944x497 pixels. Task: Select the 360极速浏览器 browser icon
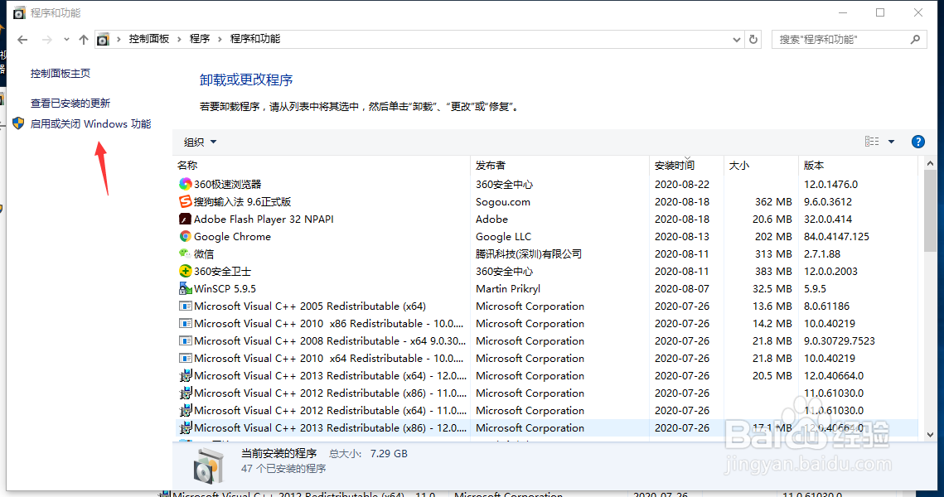pyautogui.click(x=184, y=184)
